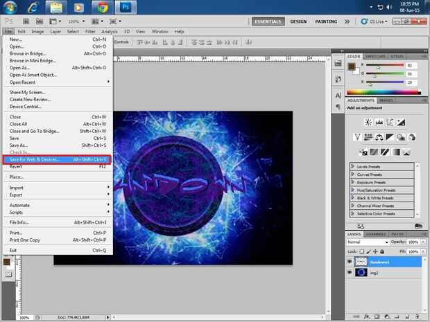This screenshot has width=430, height=322.
Task: Select the Design workspace button
Action: click(x=298, y=21)
